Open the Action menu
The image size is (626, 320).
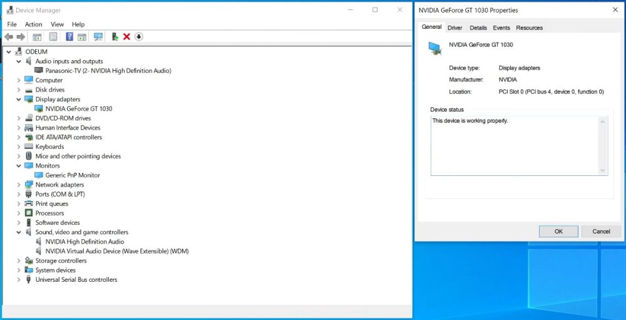pos(34,24)
